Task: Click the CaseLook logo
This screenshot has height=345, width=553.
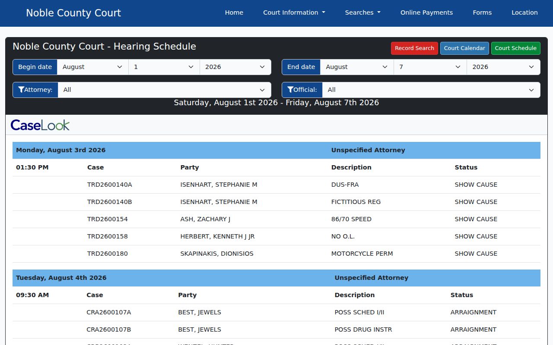Action: 40,125
